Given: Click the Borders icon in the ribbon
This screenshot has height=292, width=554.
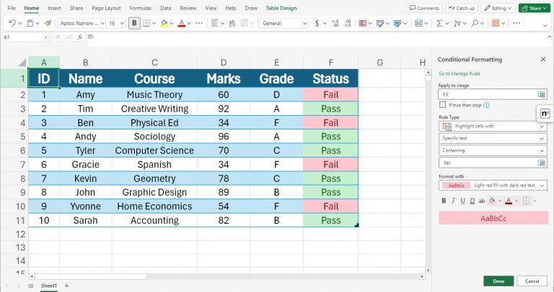Looking at the screenshot, I should coord(146,23).
